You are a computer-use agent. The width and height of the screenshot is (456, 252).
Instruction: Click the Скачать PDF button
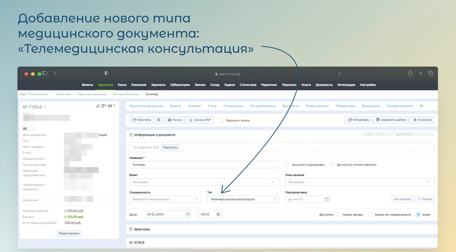coord(200,120)
